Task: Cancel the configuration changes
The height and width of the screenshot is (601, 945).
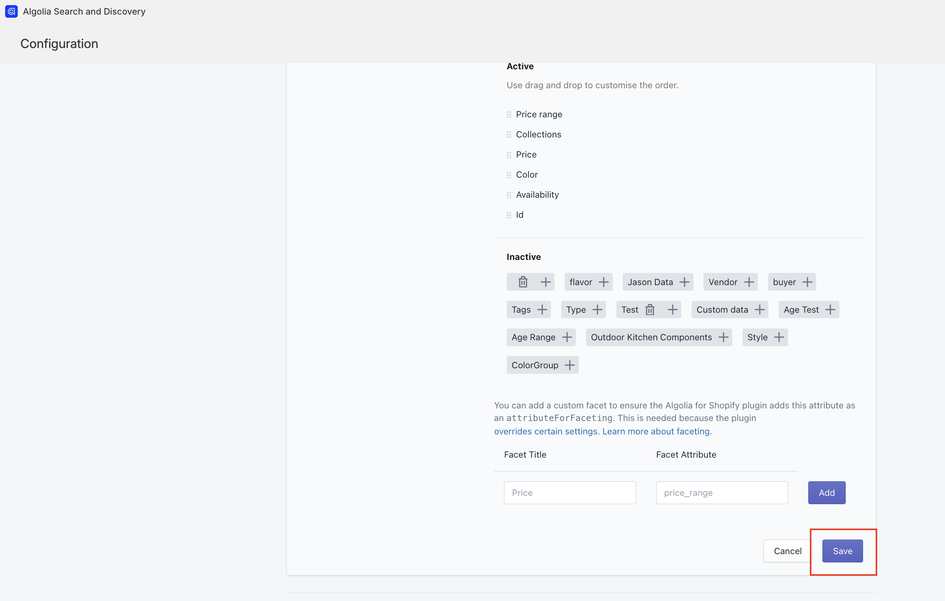Action: pyautogui.click(x=788, y=551)
